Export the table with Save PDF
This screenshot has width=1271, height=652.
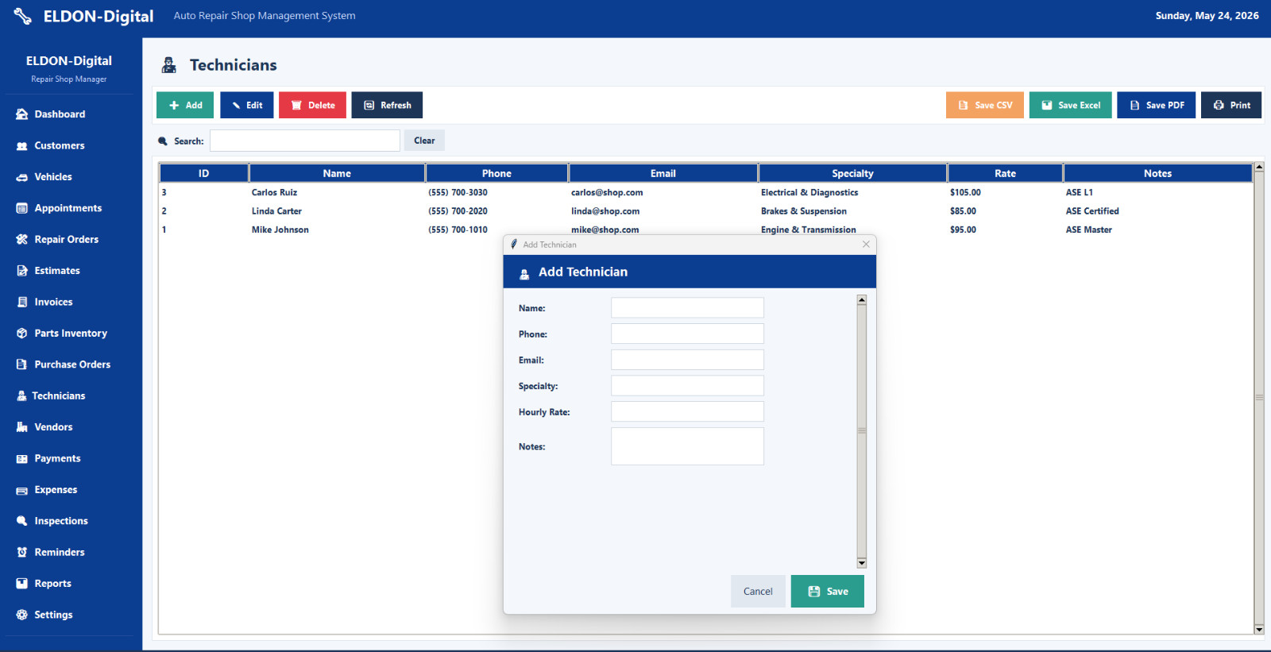click(1157, 105)
